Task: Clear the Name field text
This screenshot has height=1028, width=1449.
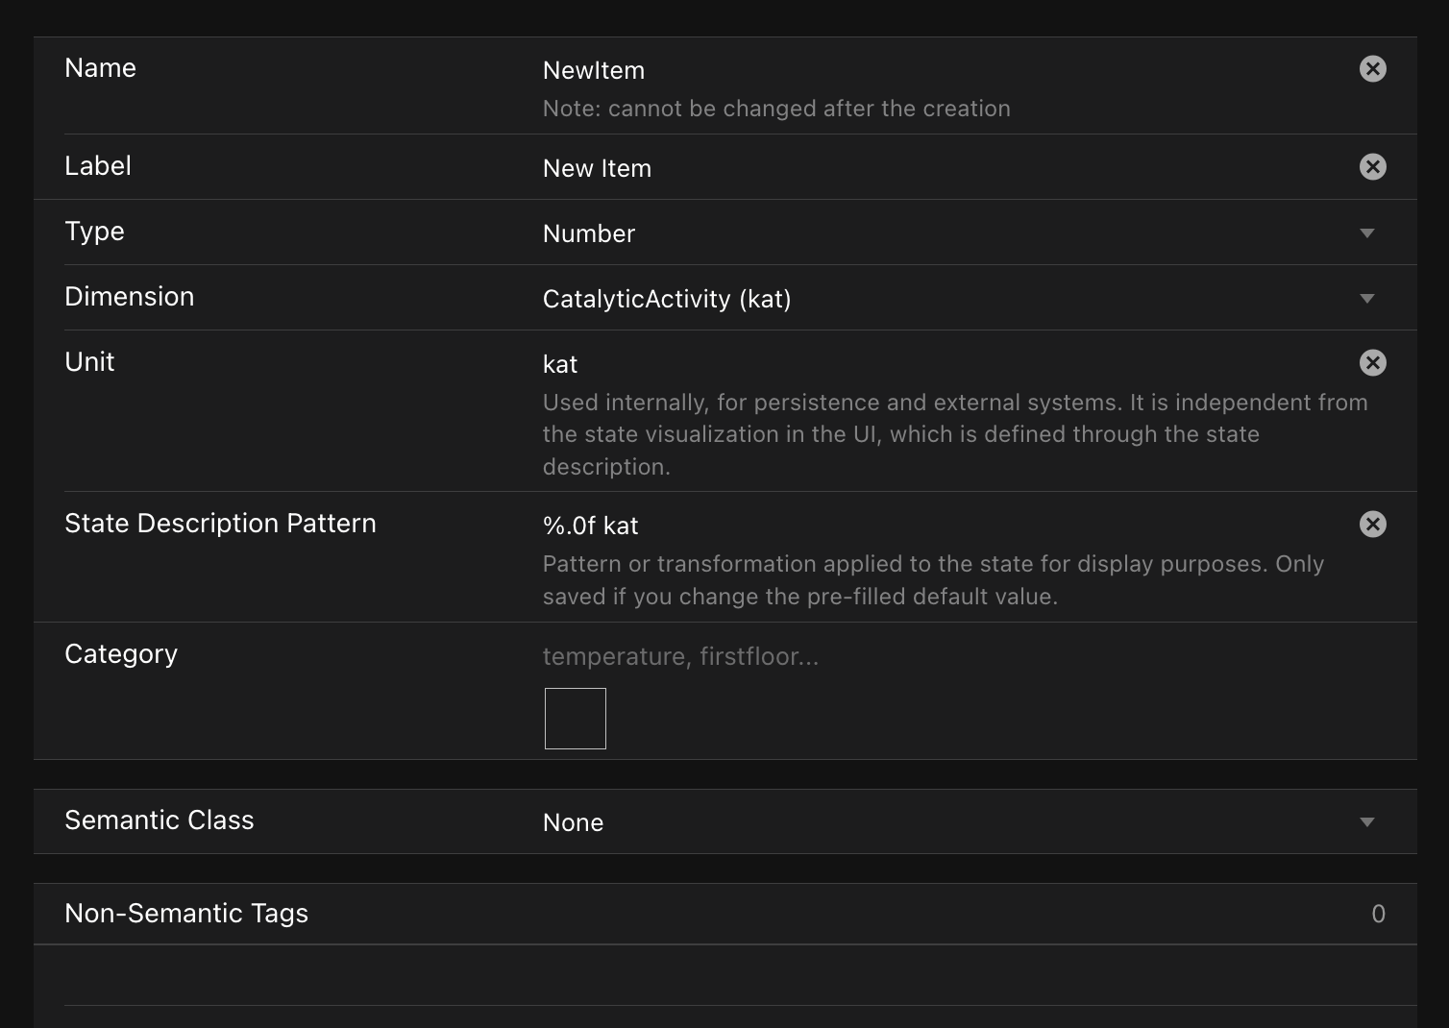Action: click(1372, 69)
